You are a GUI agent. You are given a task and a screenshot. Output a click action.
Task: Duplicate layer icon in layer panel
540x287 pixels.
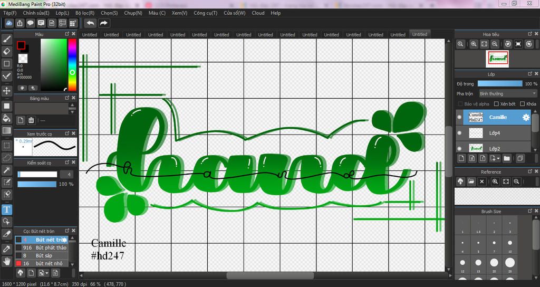[520, 158]
